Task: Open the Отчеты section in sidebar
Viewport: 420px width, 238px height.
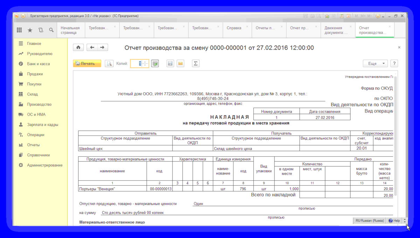Action: pos(33,145)
